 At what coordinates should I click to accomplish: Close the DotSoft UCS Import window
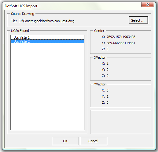point(148,5)
